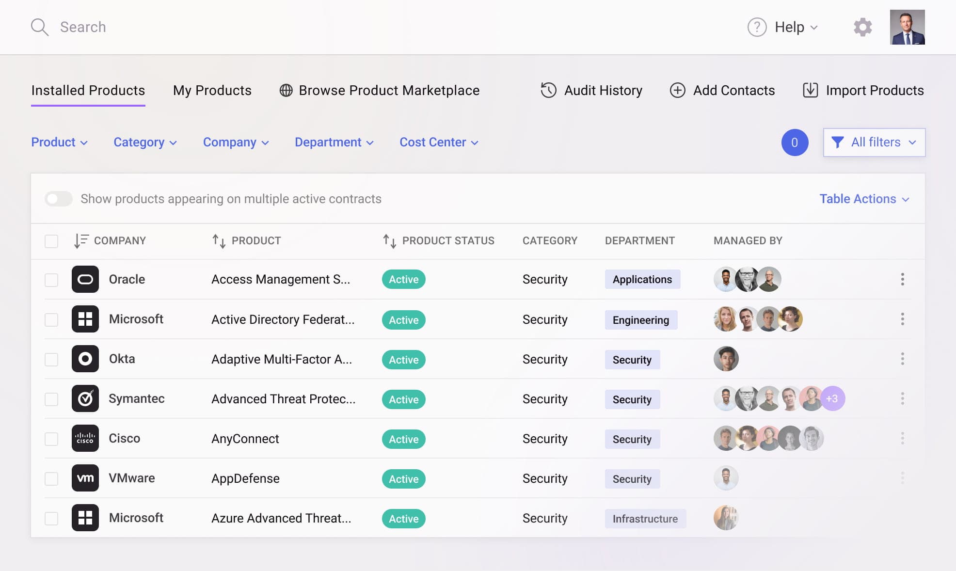Image resolution: width=956 pixels, height=571 pixels.
Task: Open settings with the gear icon
Action: pos(862,27)
